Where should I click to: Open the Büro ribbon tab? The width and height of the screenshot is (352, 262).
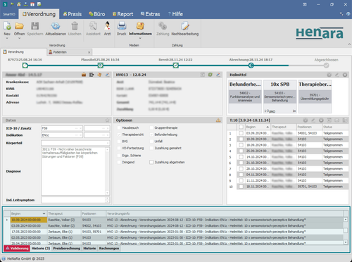[97, 14]
